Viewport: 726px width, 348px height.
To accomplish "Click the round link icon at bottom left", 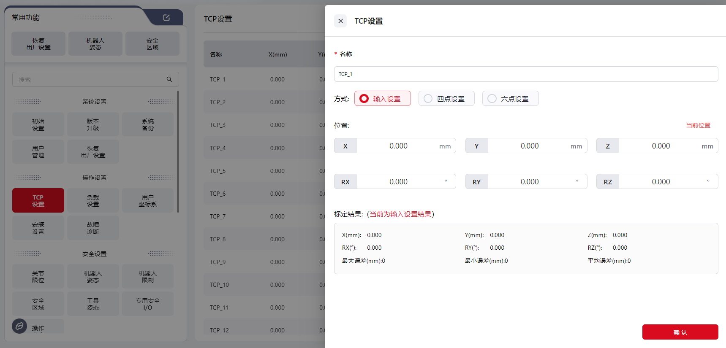I will point(19,326).
